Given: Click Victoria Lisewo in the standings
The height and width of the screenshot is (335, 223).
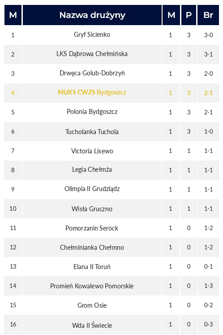Looking at the screenshot, I should pos(92,151).
